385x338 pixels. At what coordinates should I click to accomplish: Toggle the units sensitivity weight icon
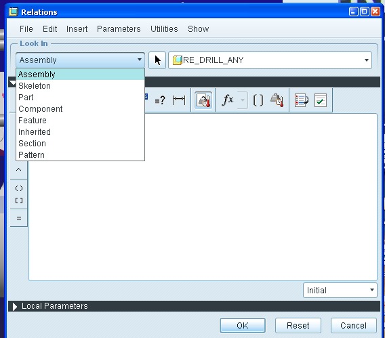203,100
